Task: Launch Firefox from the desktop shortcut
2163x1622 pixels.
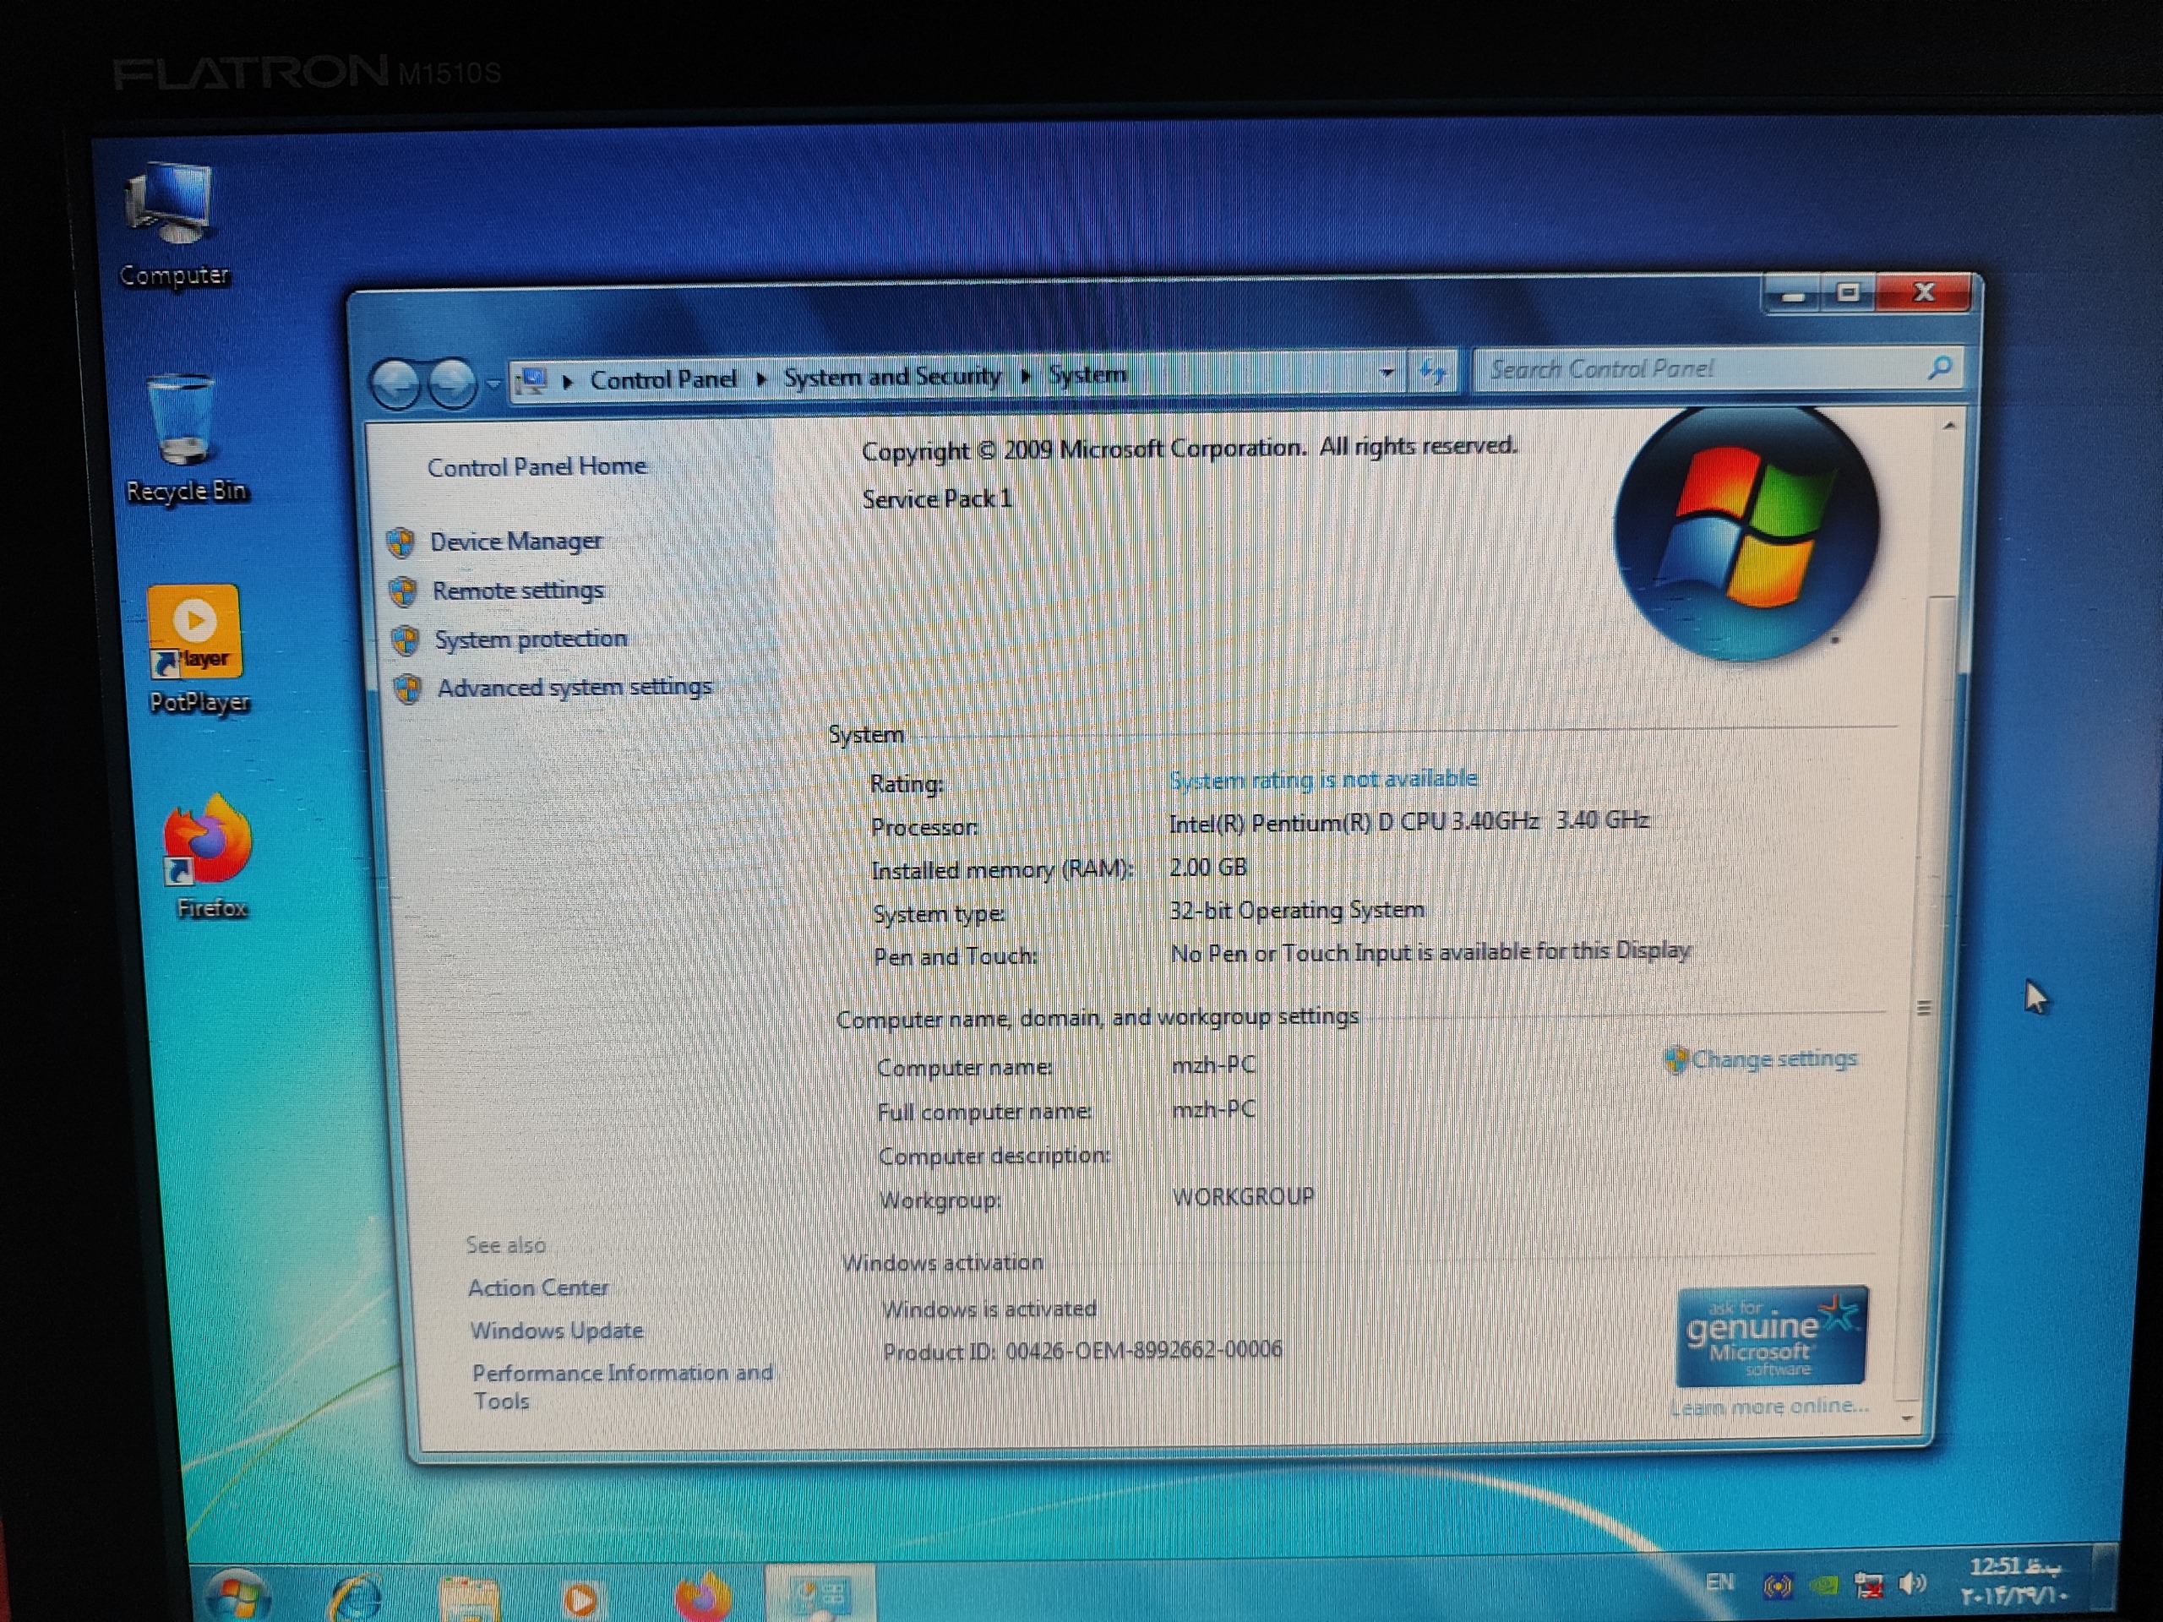Action: [209, 845]
